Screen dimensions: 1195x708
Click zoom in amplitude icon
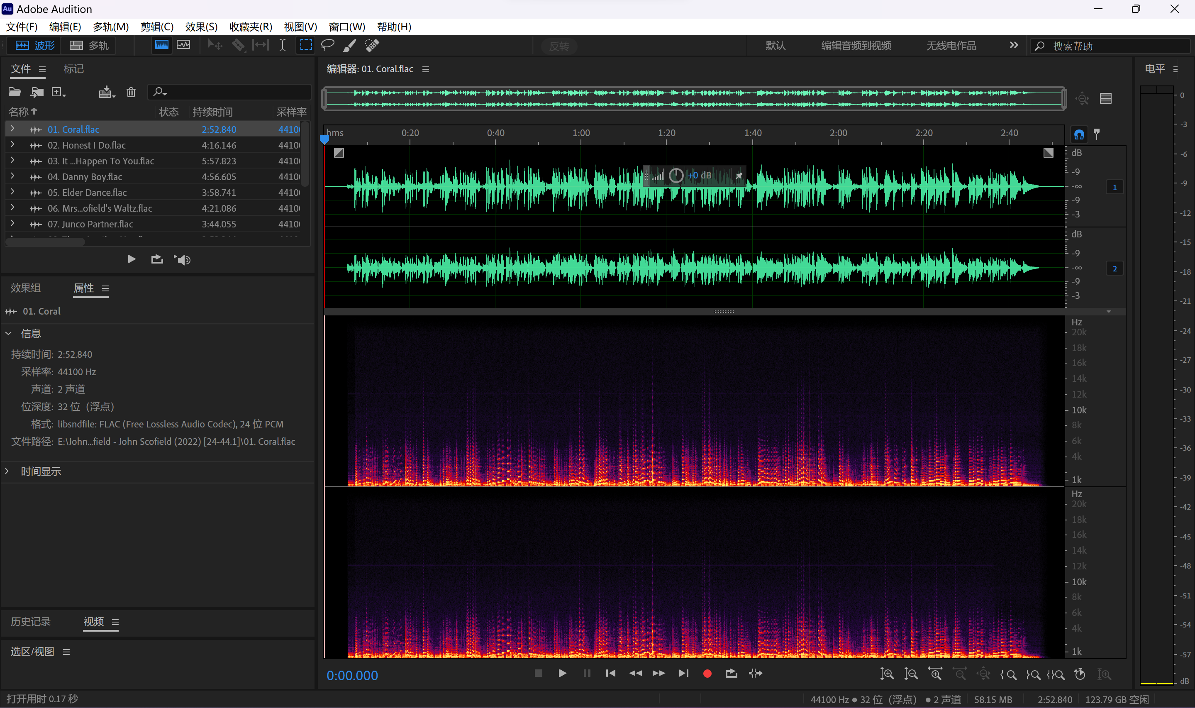pos(886,674)
